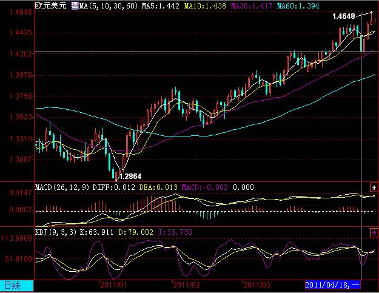Click the 1.3979 price axis label

tap(21, 75)
